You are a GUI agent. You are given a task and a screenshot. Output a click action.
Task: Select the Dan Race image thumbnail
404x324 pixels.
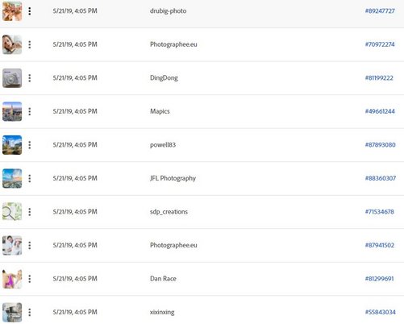coord(12,279)
